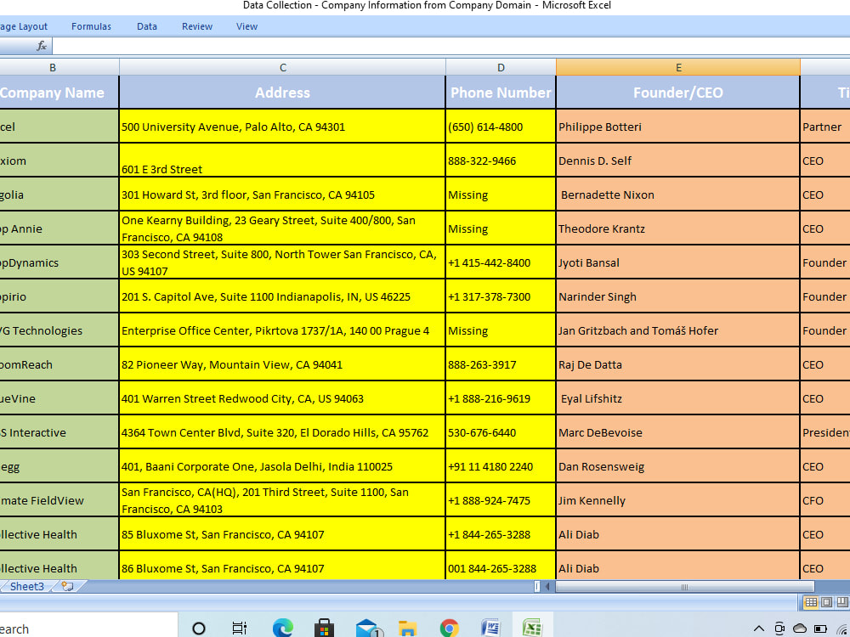Open the View ribbon tab
The width and height of the screenshot is (850, 637).
tap(246, 26)
